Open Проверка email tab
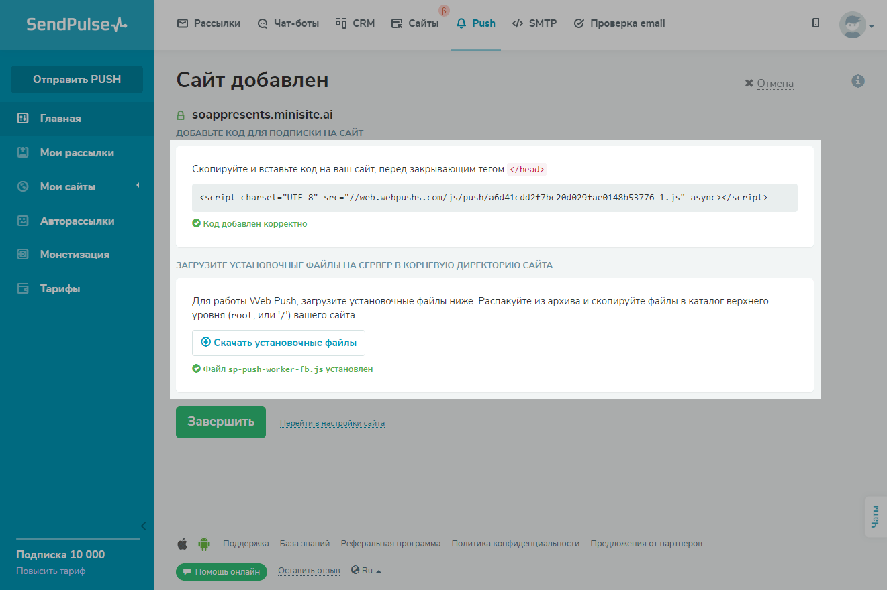The width and height of the screenshot is (887, 590). 619,23
